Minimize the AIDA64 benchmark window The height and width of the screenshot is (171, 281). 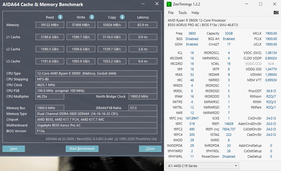[143, 4]
